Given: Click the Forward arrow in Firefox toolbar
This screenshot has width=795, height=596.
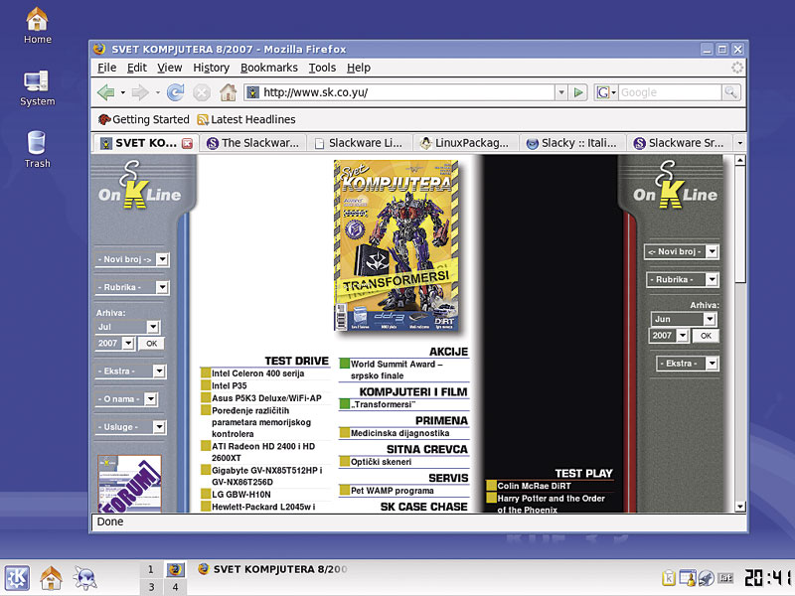Looking at the screenshot, I should coord(140,92).
